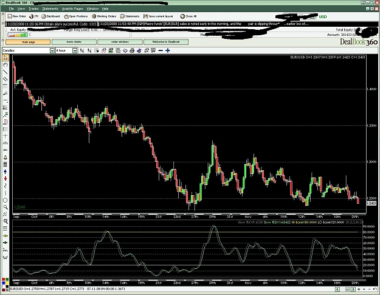
Task: Click the 1.2431 current price label
Action: pyautogui.click(x=371, y=203)
